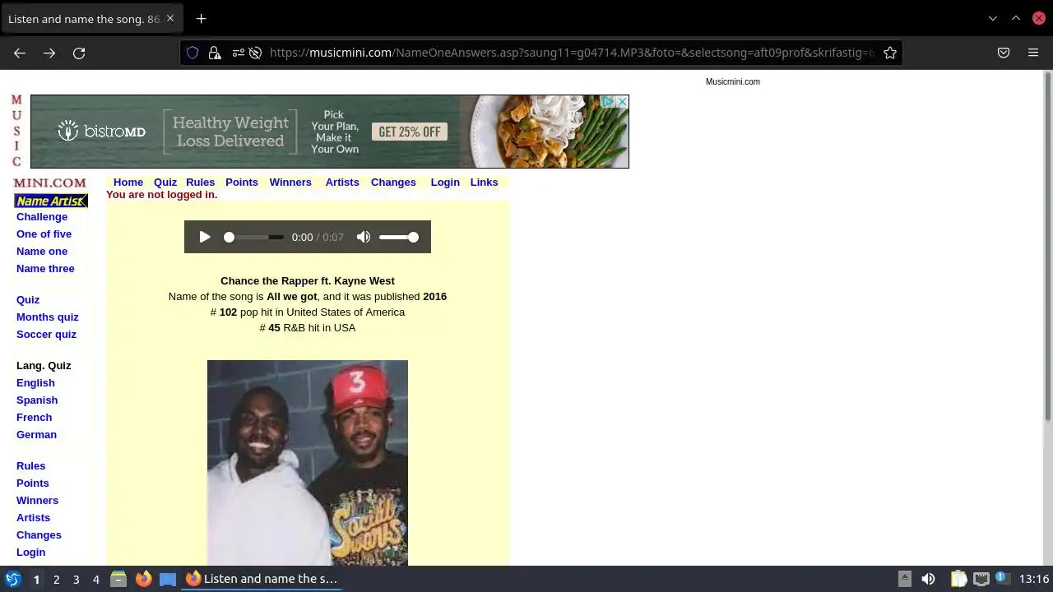
Task: Open the sidebar Artists link
Action: tap(33, 518)
